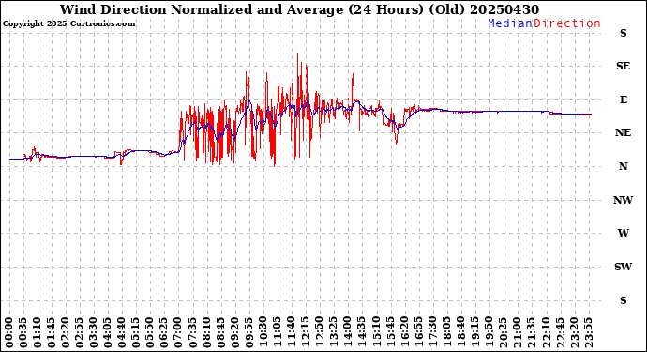Click the 14:00 time label
This screenshot has width=647, height=352.
click(348, 332)
